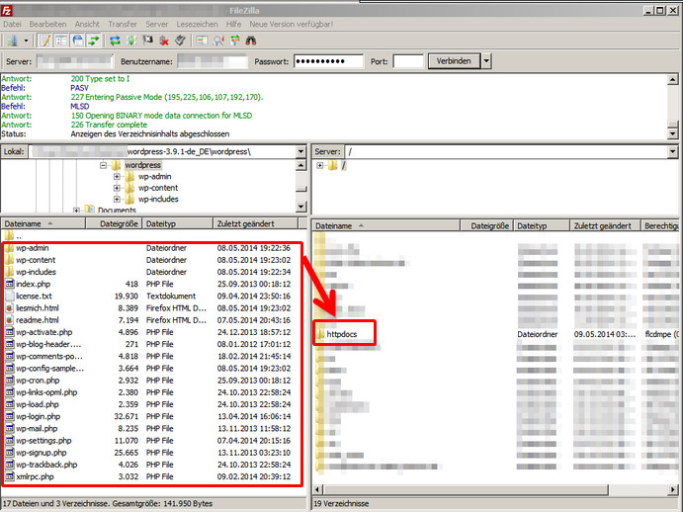
Task: Refresh file and folder lists
Action: (115, 41)
